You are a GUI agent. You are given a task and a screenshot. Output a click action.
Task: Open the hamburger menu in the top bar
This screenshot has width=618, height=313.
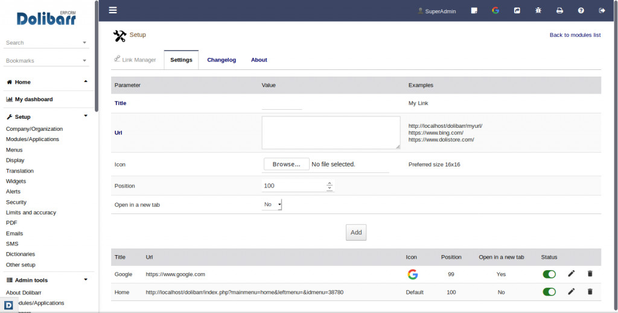point(113,10)
